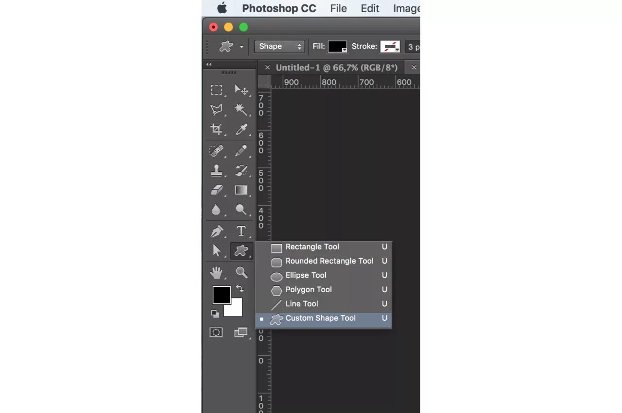Open the Stroke swatch dropdown
This screenshot has width=622, height=413.
(x=390, y=47)
